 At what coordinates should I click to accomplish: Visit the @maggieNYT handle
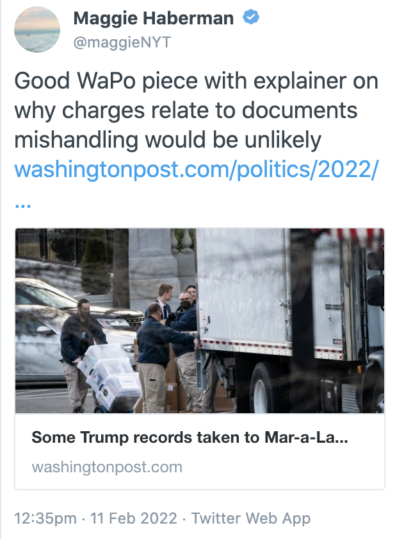tap(122, 42)
